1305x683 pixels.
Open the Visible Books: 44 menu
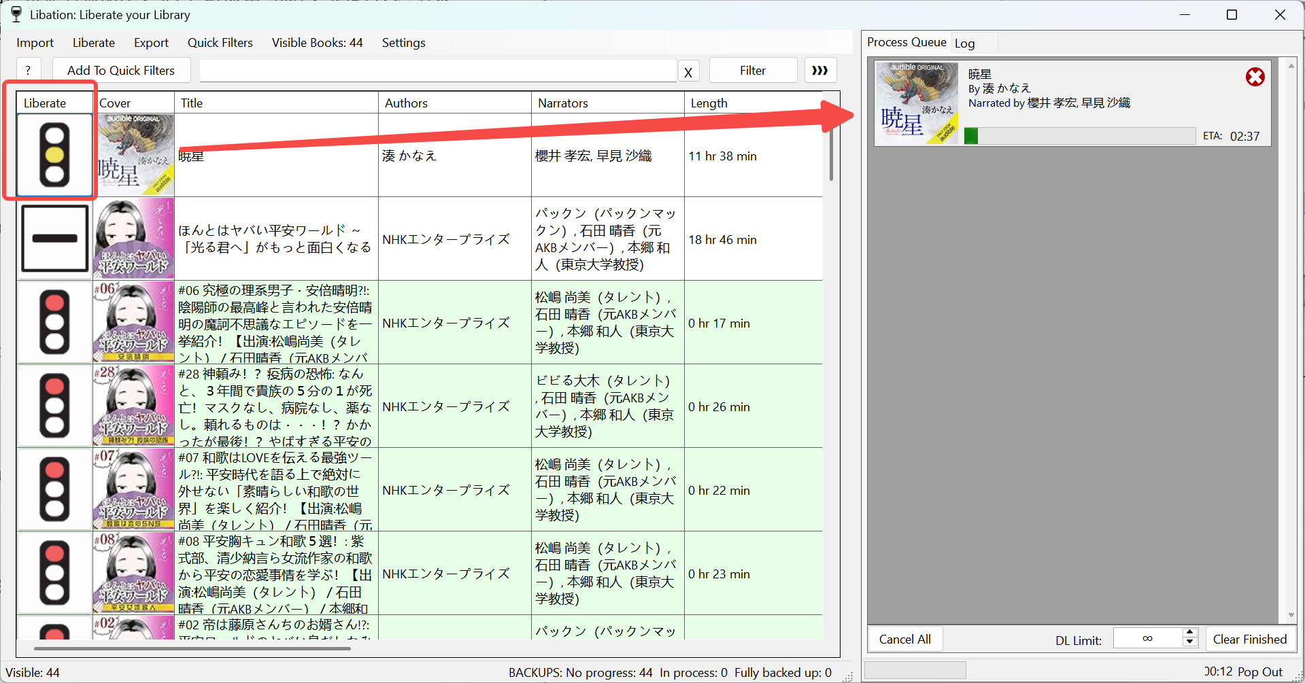[318, 43]
